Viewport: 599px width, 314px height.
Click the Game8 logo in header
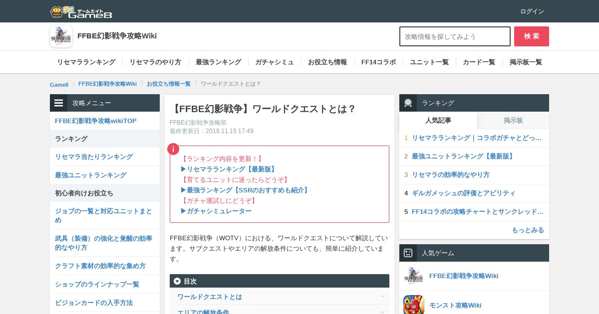(x=81, y=11)
